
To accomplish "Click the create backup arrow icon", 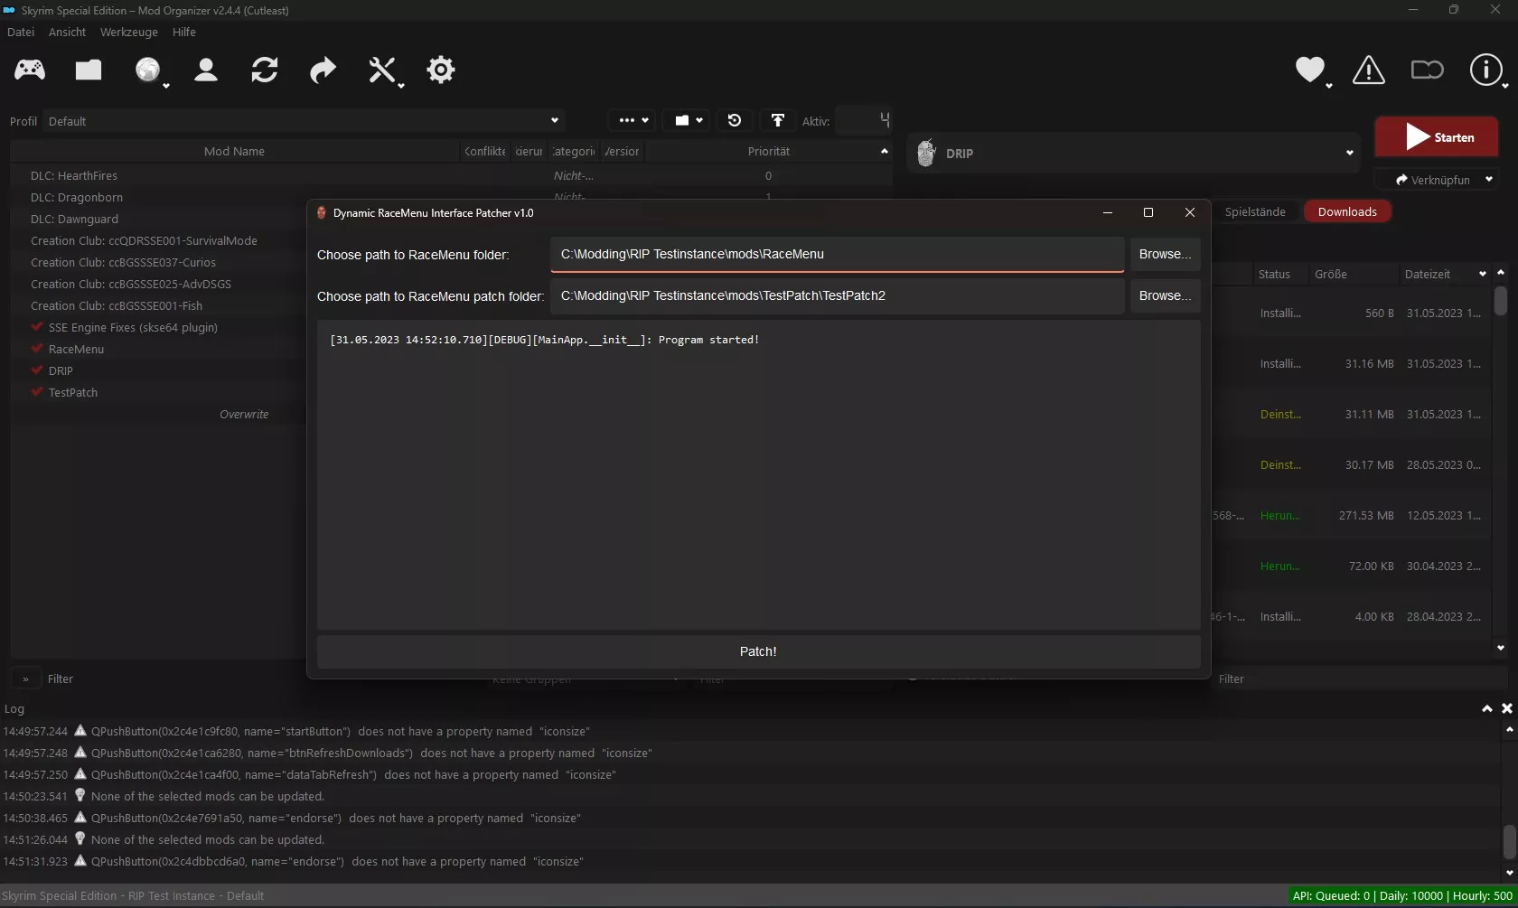I will pos(777,120).
